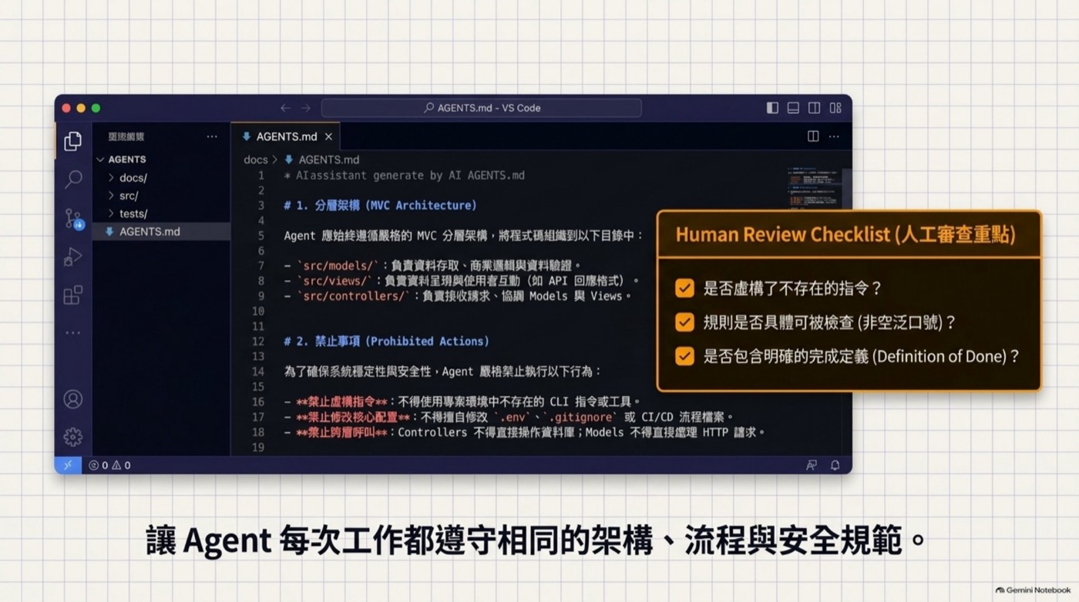
Task: Open Explorer views and more actions ellipsis
Action: [212, 136]
